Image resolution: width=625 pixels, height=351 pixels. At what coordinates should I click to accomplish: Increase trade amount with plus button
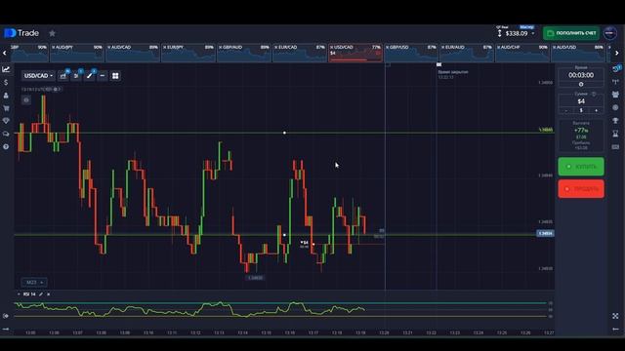coord(597,110)
